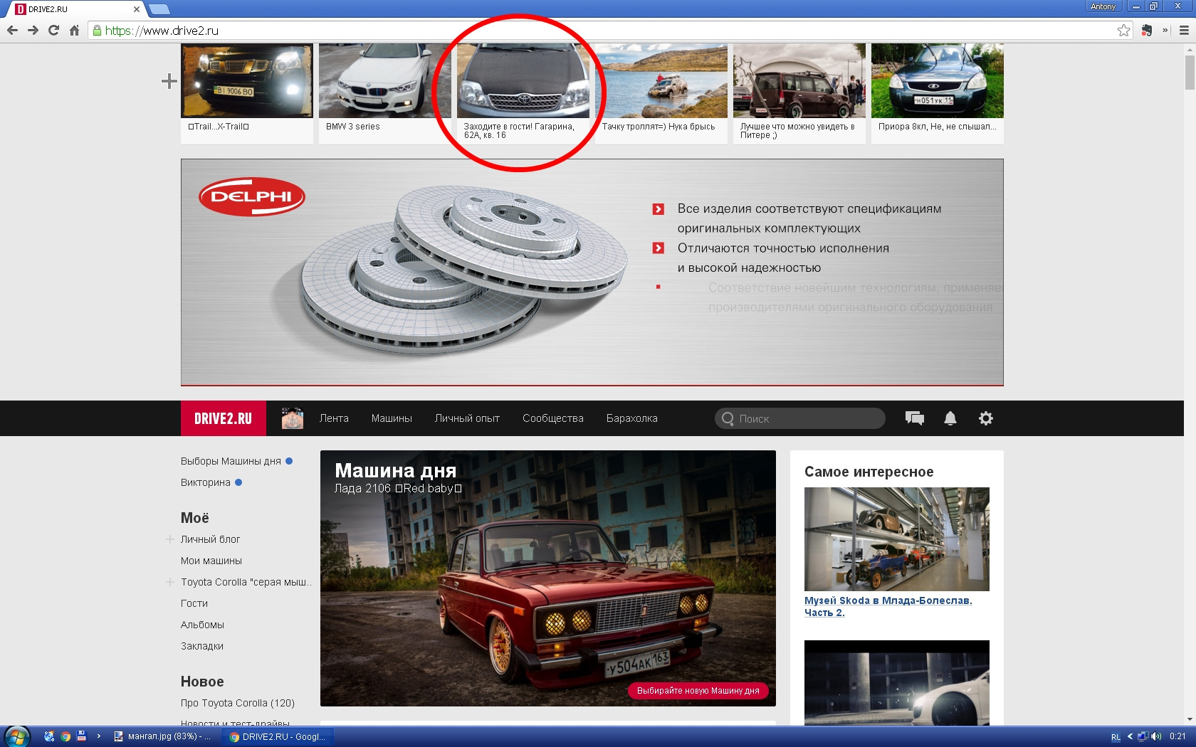Image resolution: width=1196 pixels, height=747 pixels.
Task: Click 'Выбирайте новую Машину дня' button
Action: [698, 691]
